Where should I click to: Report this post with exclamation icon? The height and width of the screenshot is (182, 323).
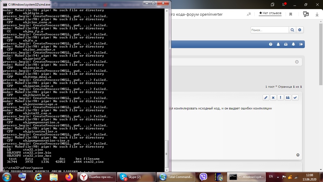280,98
